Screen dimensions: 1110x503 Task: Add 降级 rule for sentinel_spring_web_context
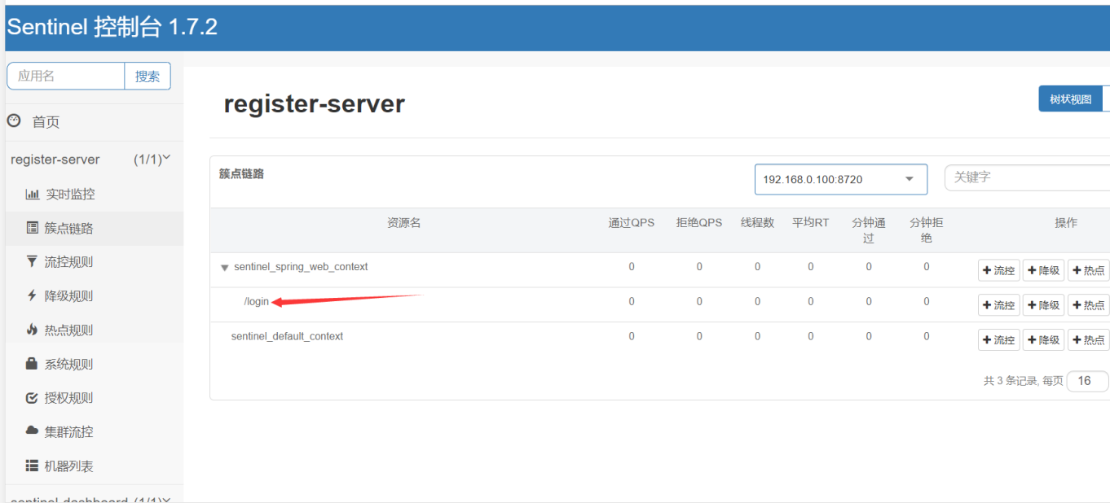(x=1044, y=270)
